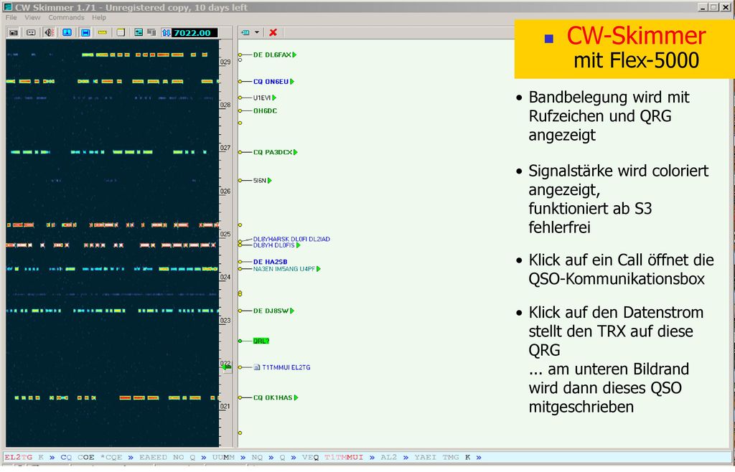Open the Help menu
Viewport: 735px width, 472px height.
[x=99, y=17]
